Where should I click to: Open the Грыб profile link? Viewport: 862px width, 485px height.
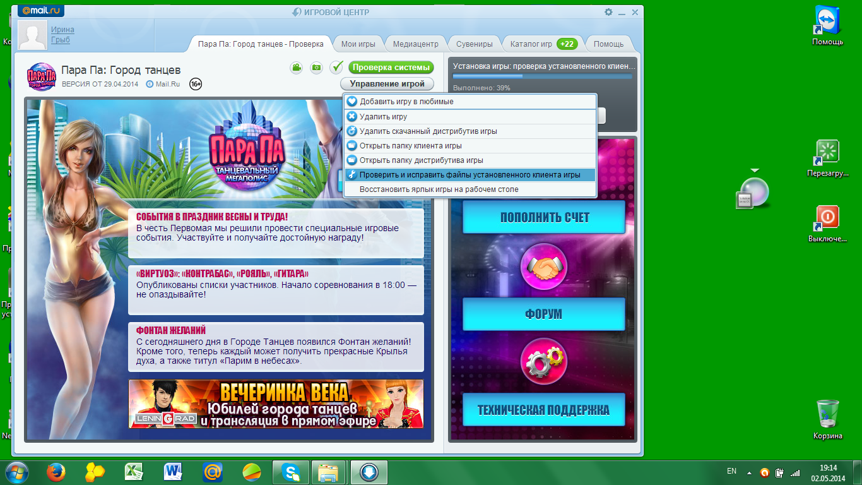point(61,40)
